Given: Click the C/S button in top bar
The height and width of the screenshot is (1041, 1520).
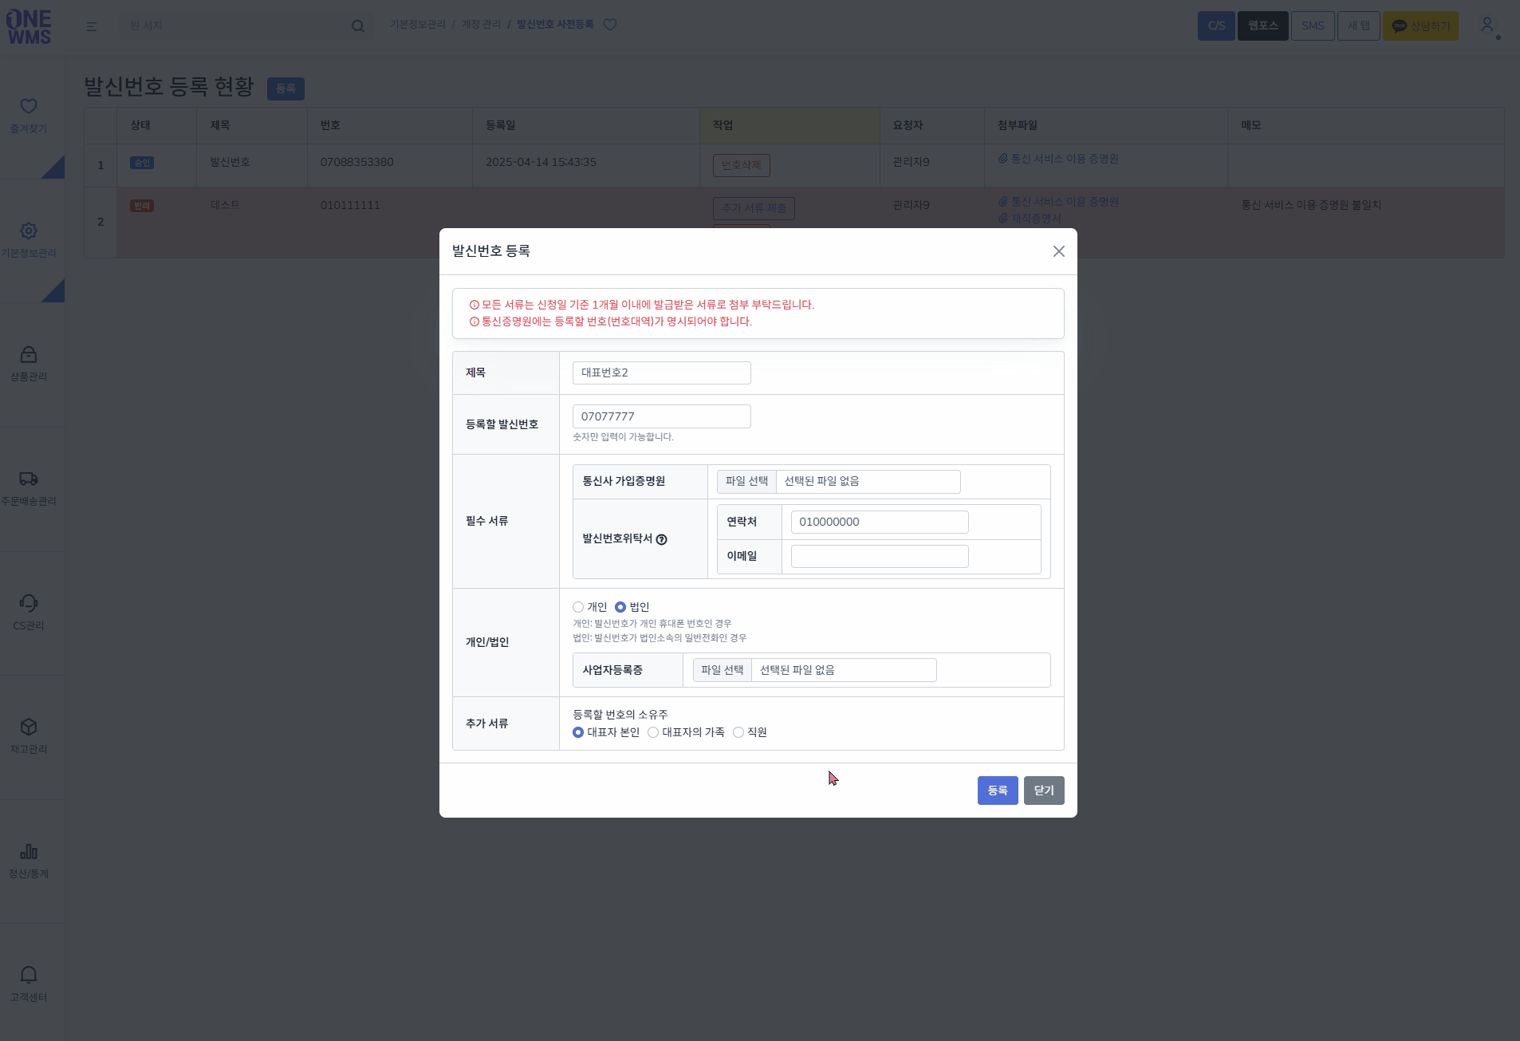Looking at the screenshot, I should [1216, 26].
